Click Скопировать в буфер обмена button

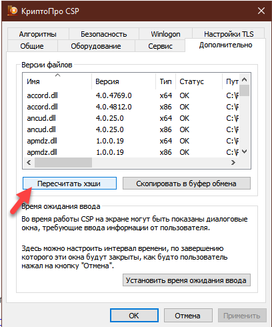coord(187,184)
